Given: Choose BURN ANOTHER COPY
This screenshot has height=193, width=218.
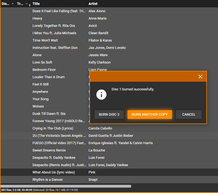Looking at the screenshot, I should tap(150, 115).
